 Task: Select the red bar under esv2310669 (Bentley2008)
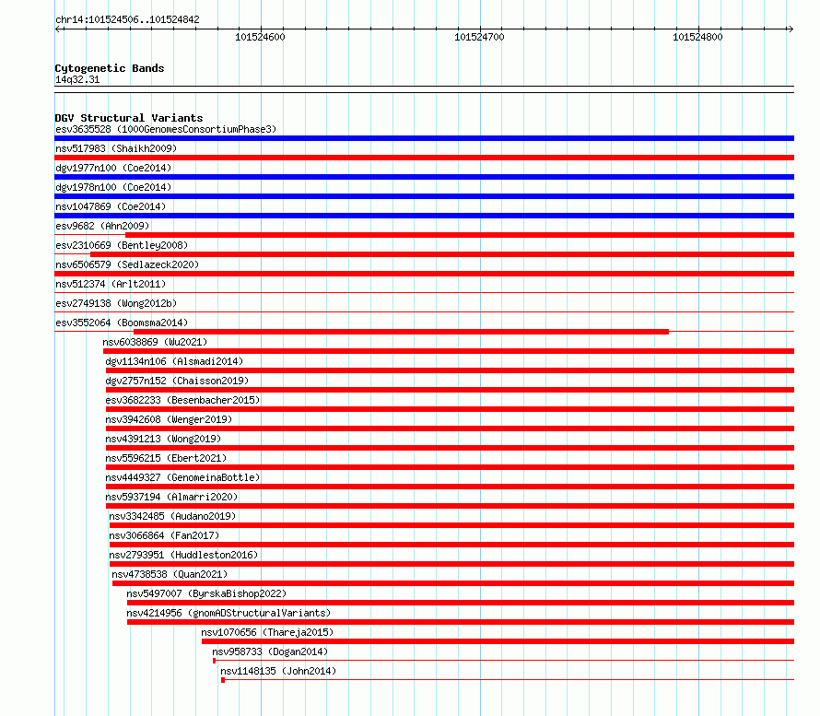tap(442, 254)
